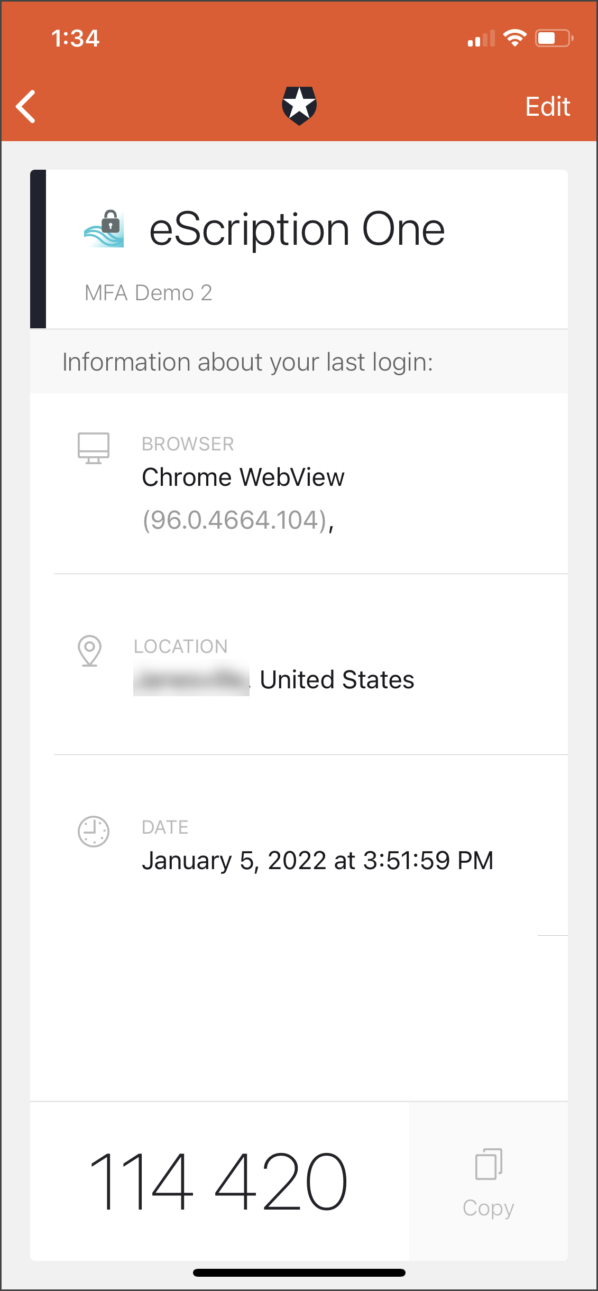Tap the home indicator bar
The width and height of the screenshot is (598, 1291).
coord(299,1273)
